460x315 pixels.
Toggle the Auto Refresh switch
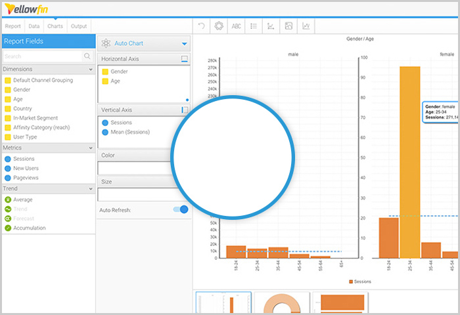pyautogui.click(x=180, y=209)
